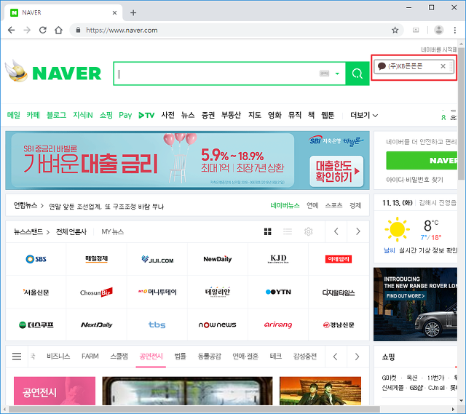Click FIND OUT MORE on Range Rover ad
Viewport: 466px width, 414px height.
click(x=406, y=296)
